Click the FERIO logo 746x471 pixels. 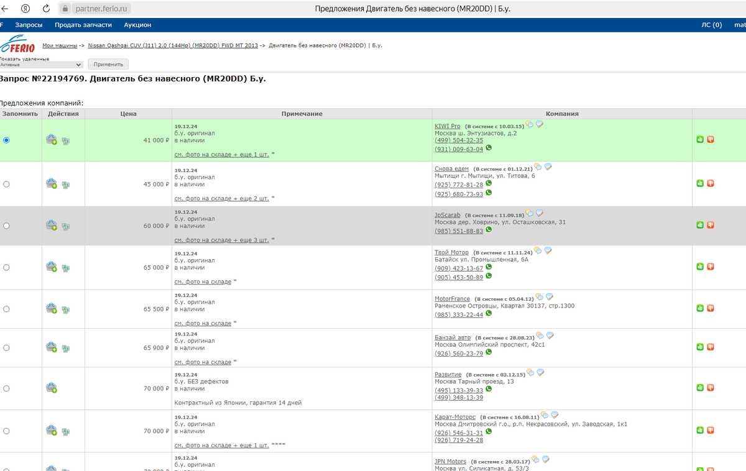tap(17, 45)
